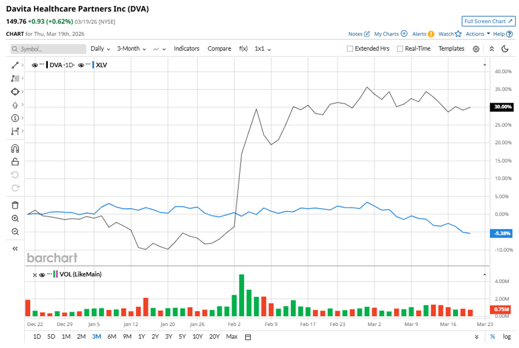Select the measure range tool
Viewport: 519px width, 348px height.
15,131
